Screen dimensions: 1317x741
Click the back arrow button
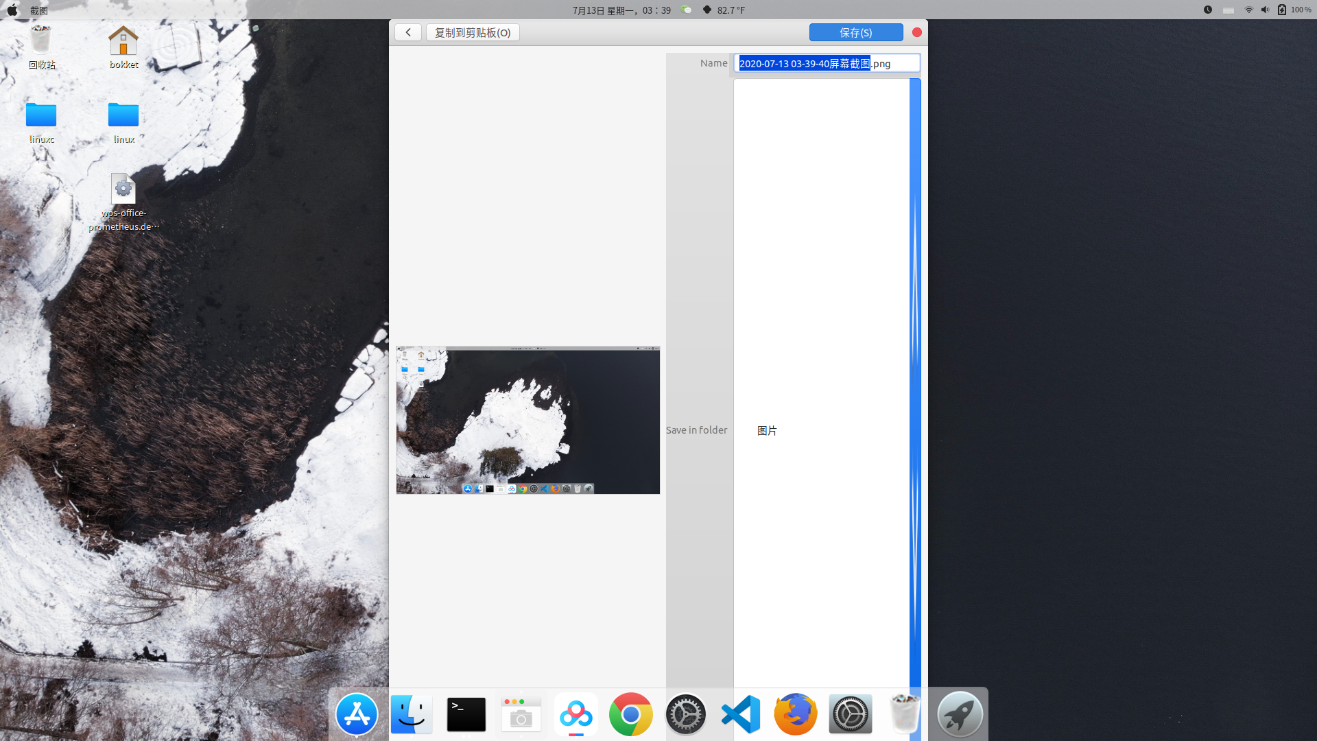click(408, 32)
